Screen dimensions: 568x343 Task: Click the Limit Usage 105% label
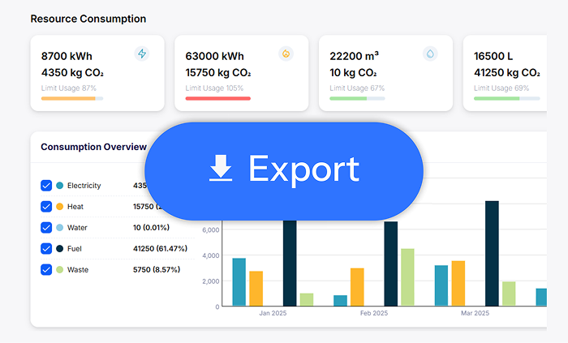click(214, 88)
